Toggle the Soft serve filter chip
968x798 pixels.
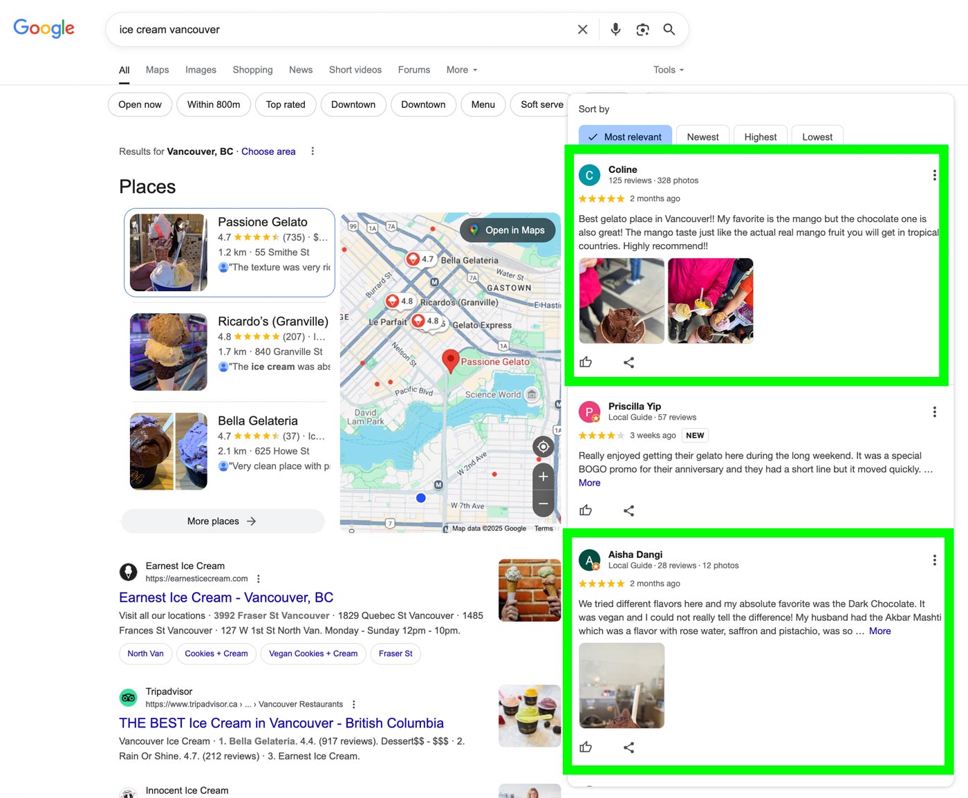click(541, 104)
